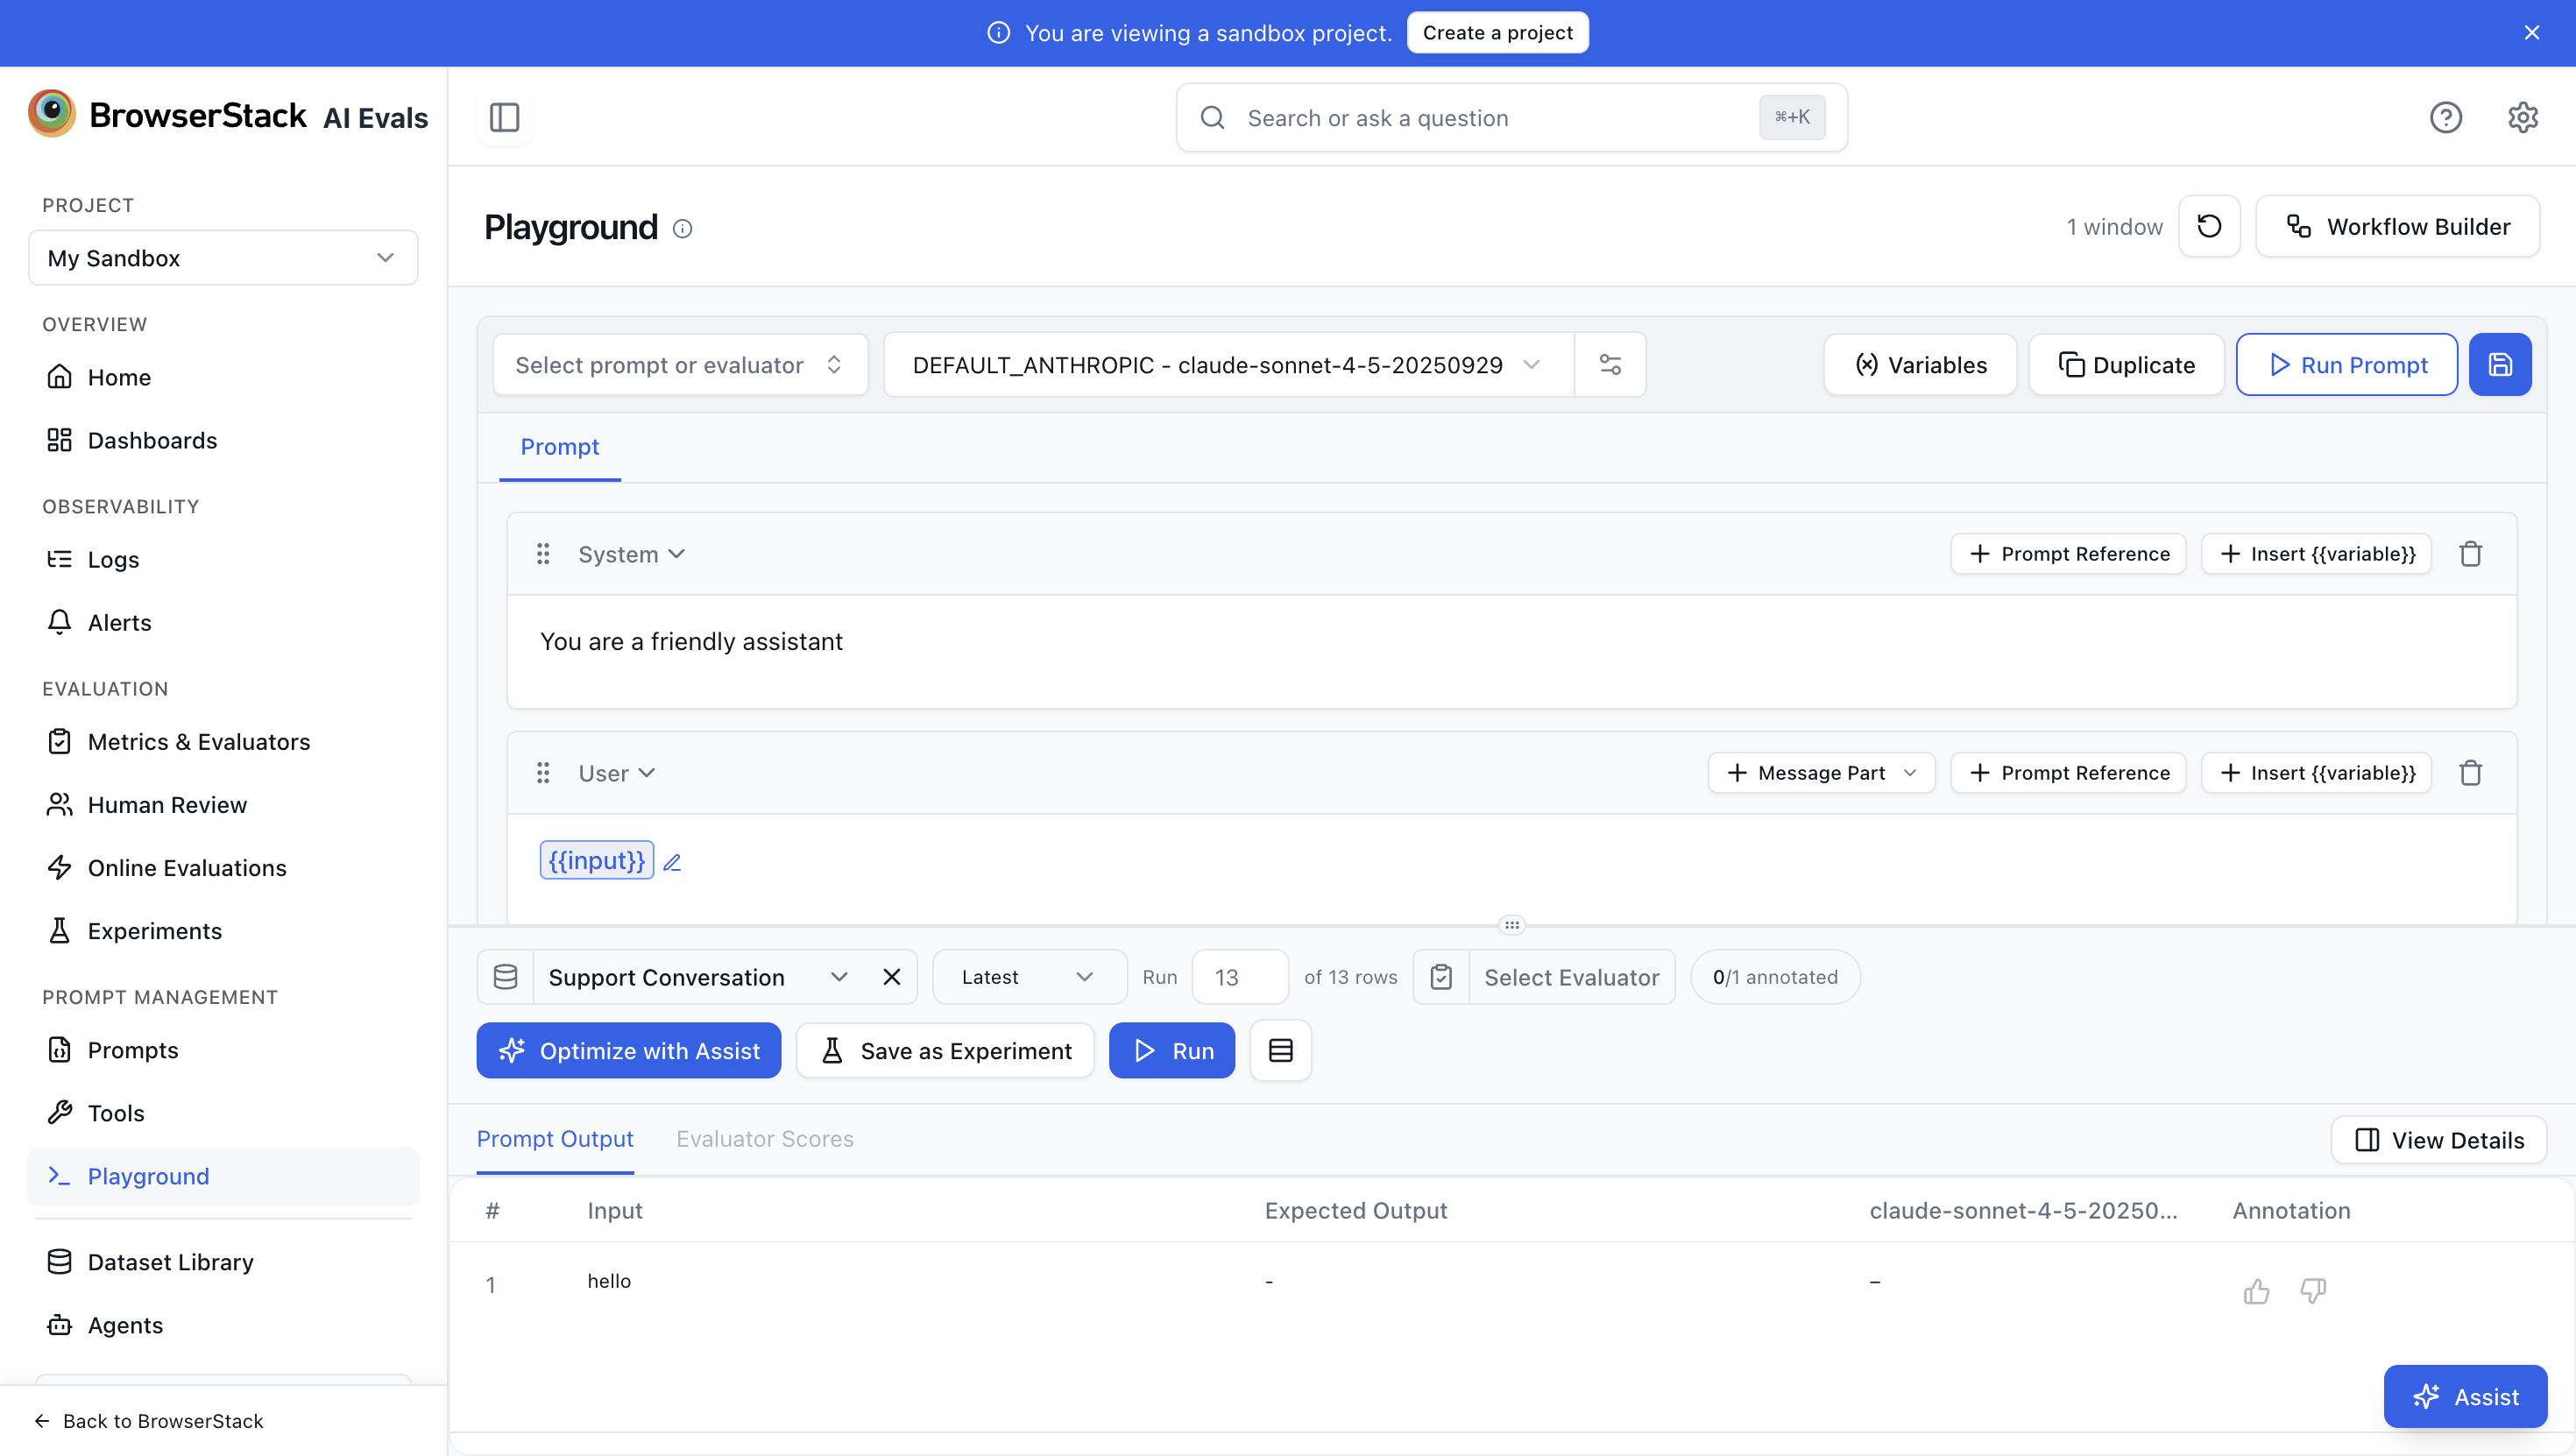Open Human Review page
The height and width of the screenshot is (1456, 2576).
click(x=223, y=804)
